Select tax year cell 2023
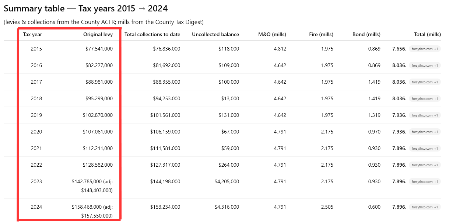Image resolution: width=449 pixels, height=222 pixels. (36, 181)
